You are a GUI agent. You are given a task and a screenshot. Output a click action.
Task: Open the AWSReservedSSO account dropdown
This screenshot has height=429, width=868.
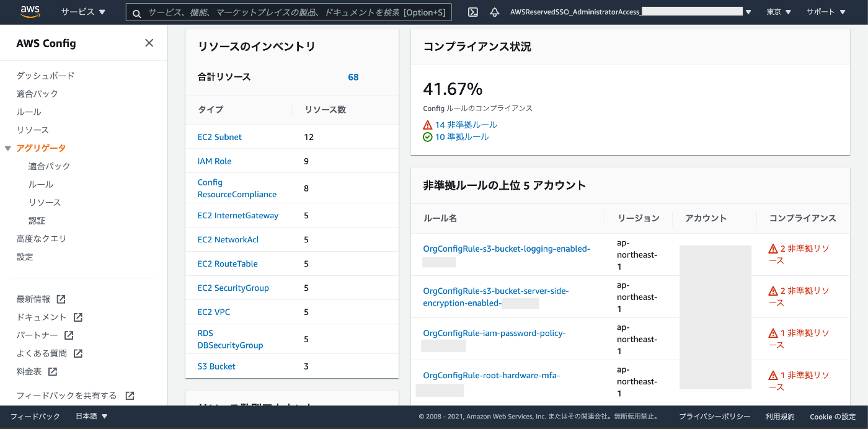[631, 12]
